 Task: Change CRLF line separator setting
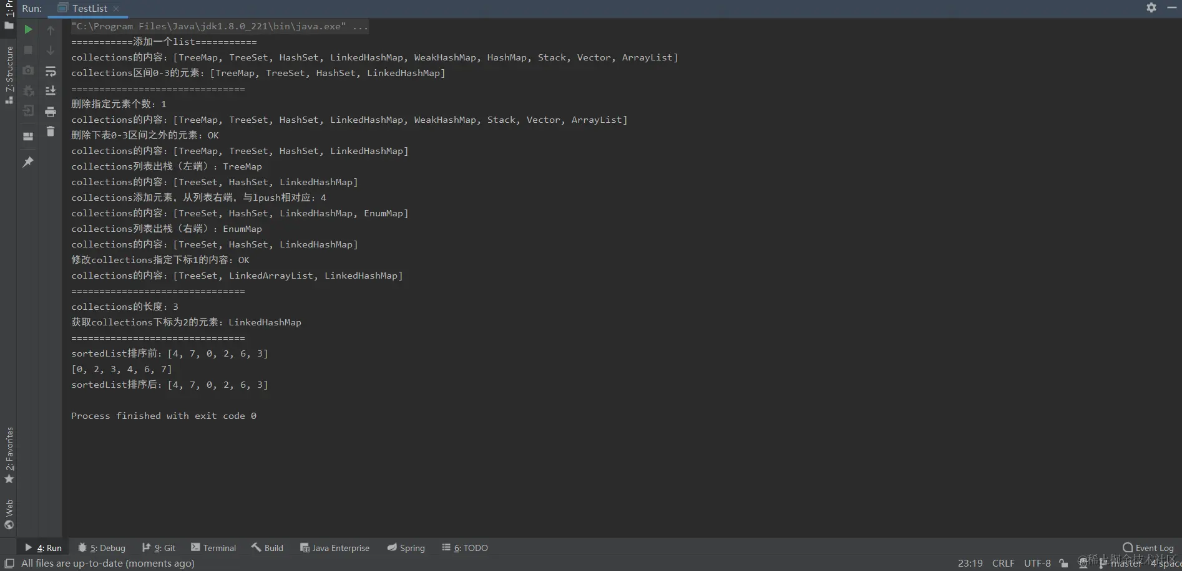coord(1003,564)
